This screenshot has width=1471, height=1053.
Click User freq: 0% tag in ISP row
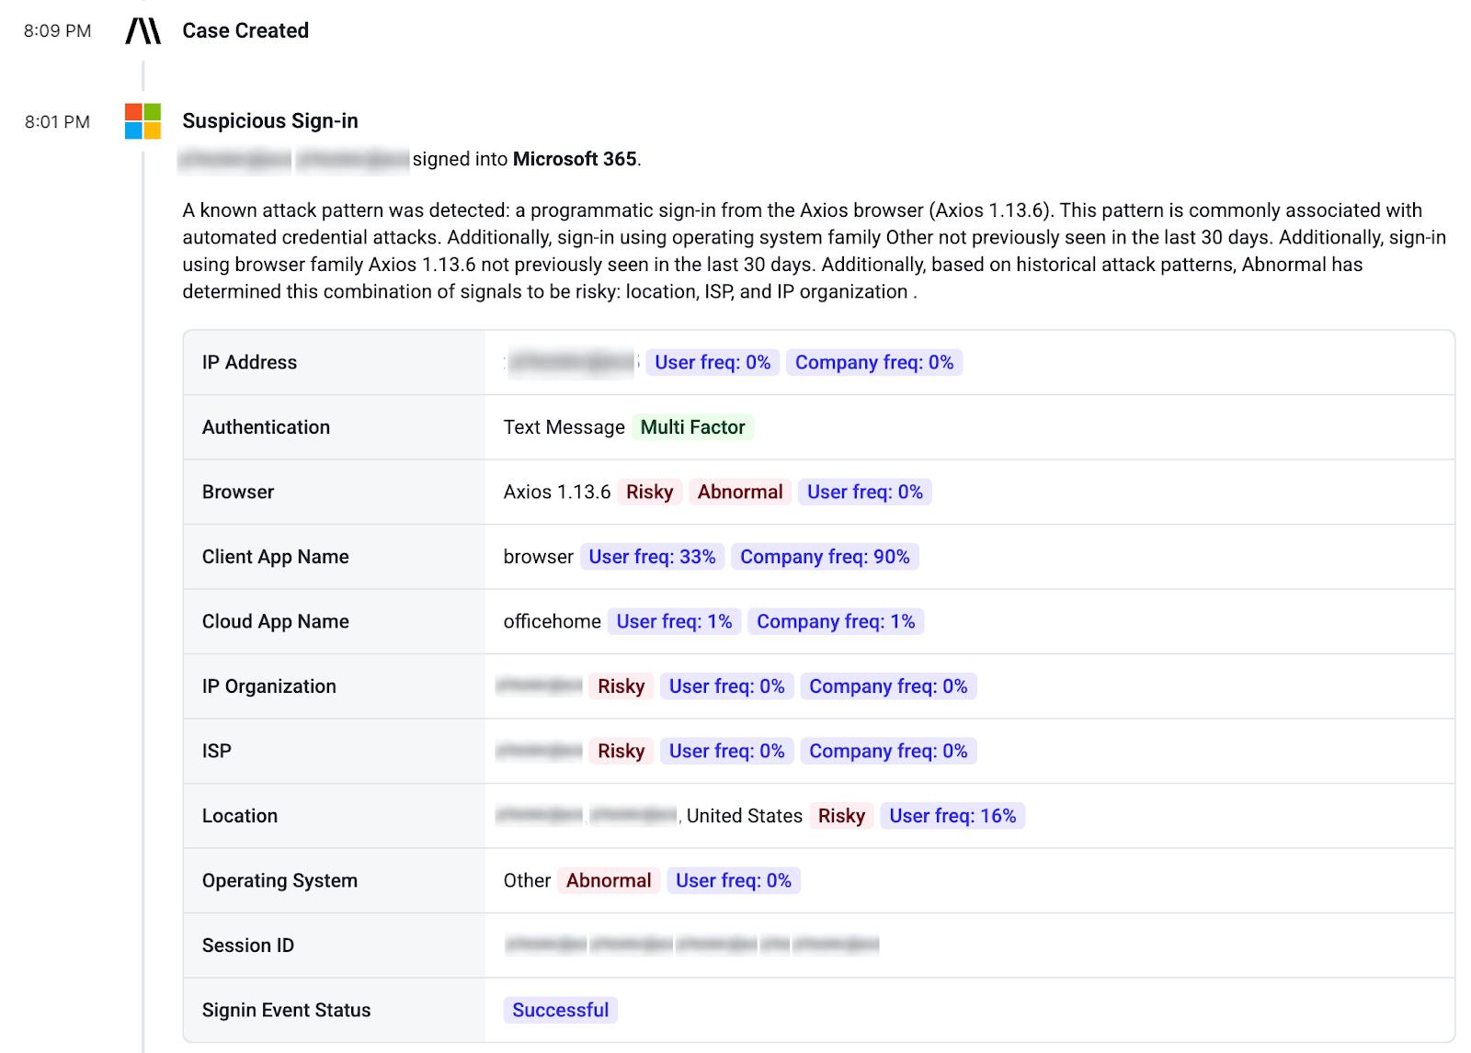point(727,751)
